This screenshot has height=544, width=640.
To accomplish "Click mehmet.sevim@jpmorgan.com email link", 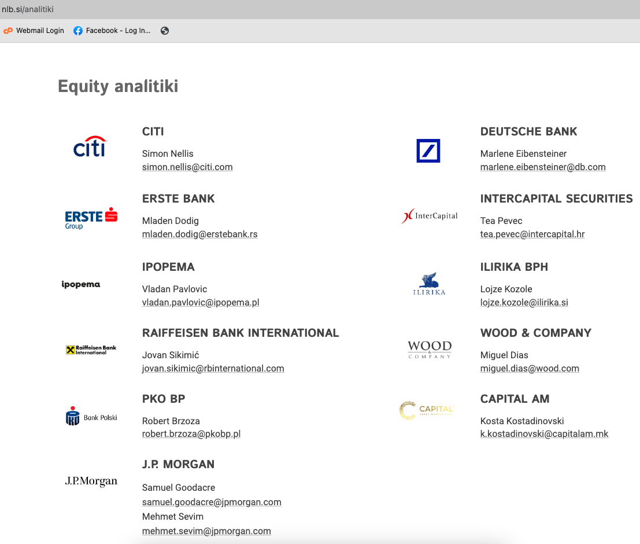I will pos(206,531).
